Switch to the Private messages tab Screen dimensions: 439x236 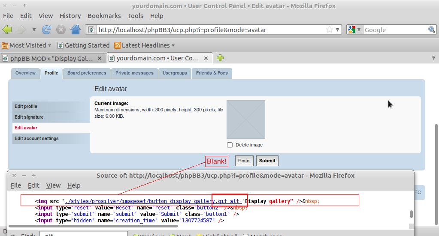pos(134,73)
